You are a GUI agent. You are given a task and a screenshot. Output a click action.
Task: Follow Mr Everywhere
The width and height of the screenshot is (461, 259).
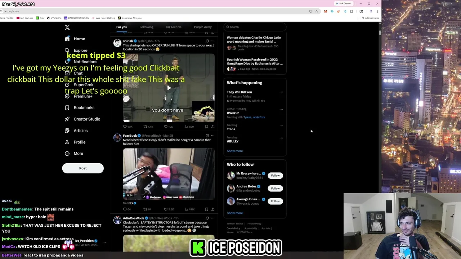click(x=275, y=176)
